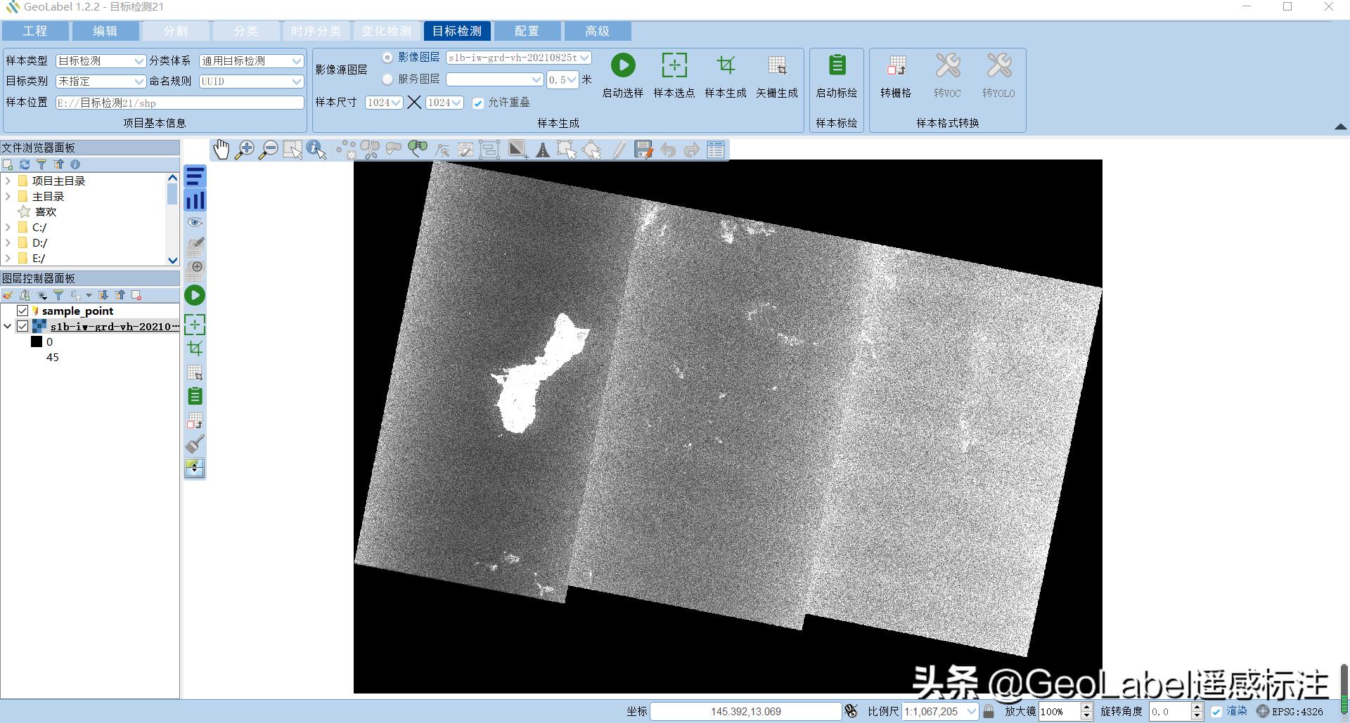The width and height of the screenshot is (1350, 723).
Task: Select the pan hand tool
Action: (x=221, y=150)
